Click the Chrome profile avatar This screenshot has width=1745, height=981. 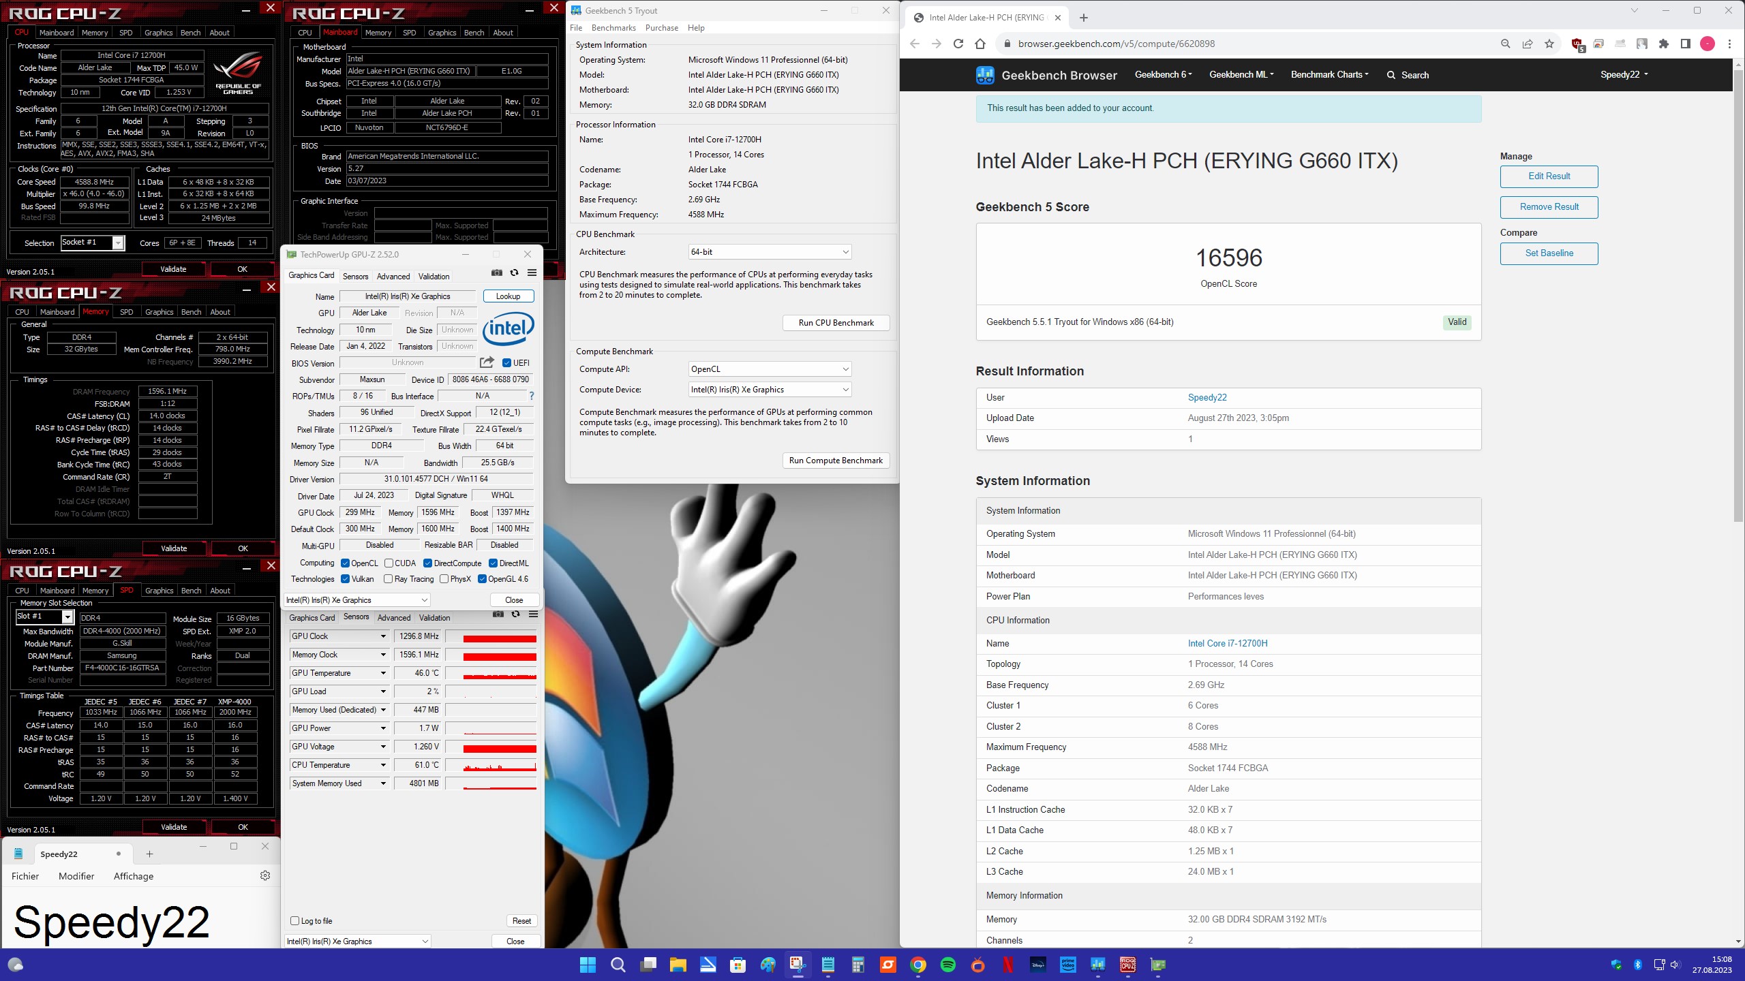click(x=1708, y=44)
